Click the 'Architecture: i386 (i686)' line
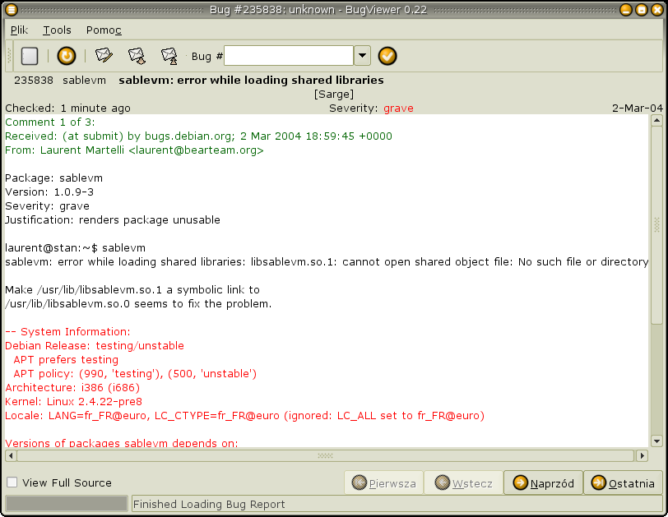 tap(72, 388)
